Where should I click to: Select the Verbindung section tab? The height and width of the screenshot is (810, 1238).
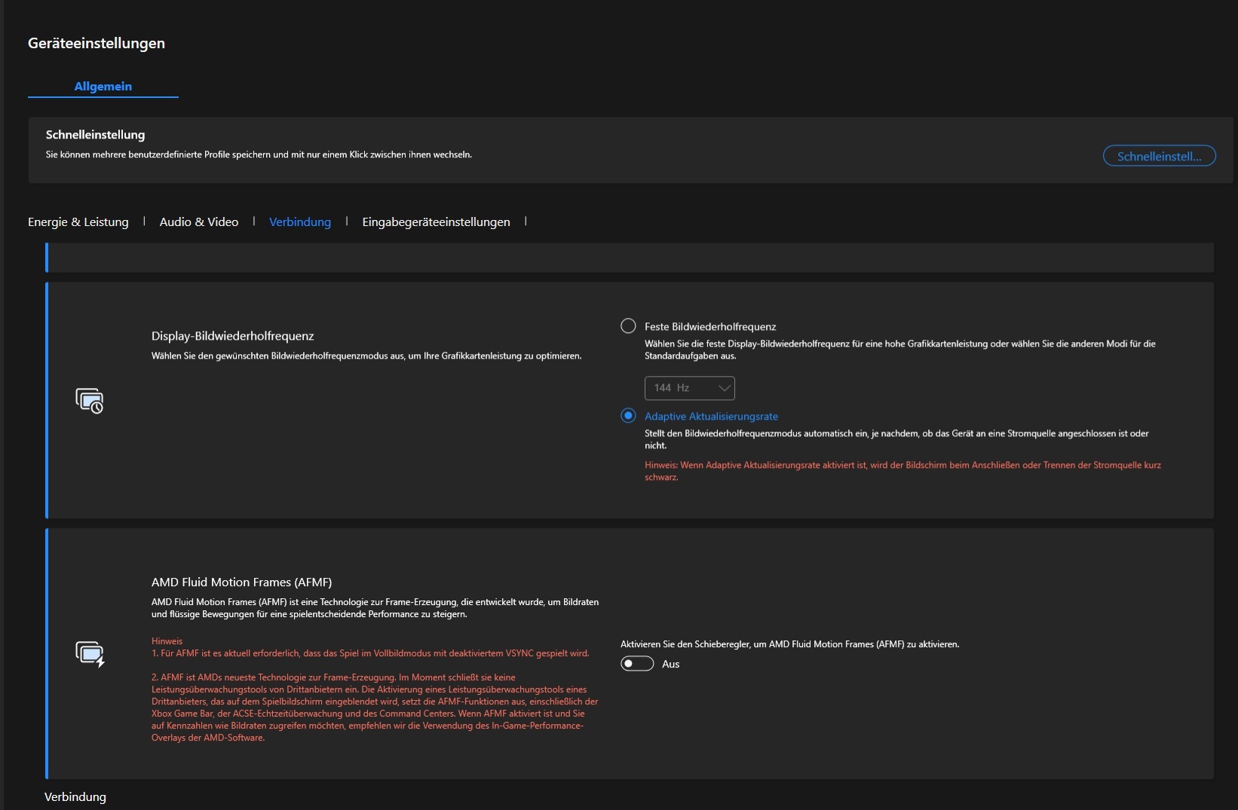tap(300, 222)
